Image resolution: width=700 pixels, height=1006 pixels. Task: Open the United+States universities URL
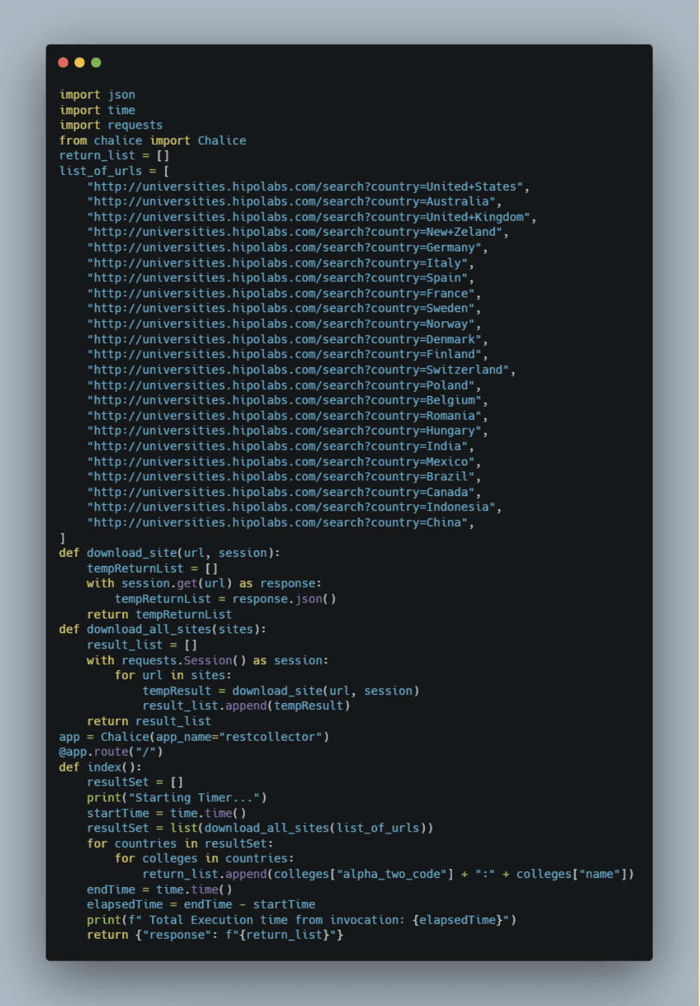(305, 187)
